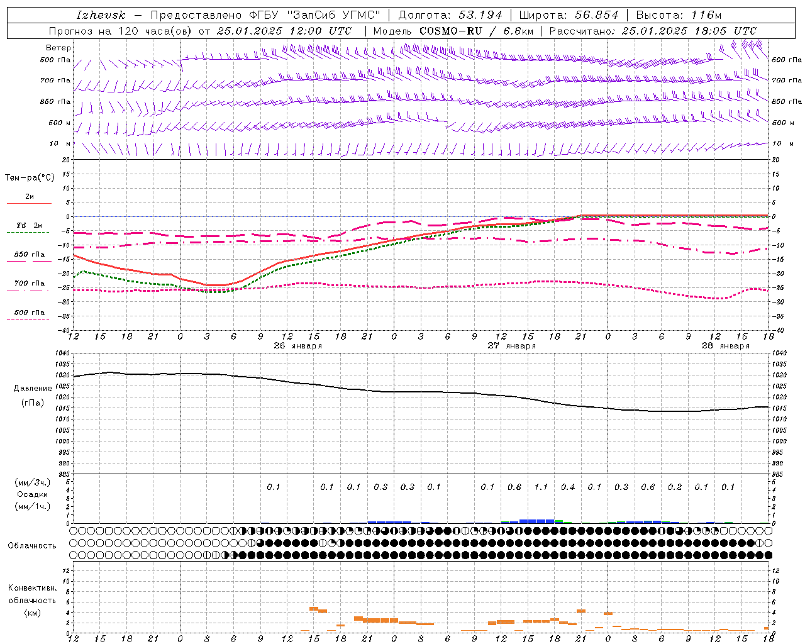Click the 500 гПа temperature legend entry

pyautogui.click(x=29, y=313)
